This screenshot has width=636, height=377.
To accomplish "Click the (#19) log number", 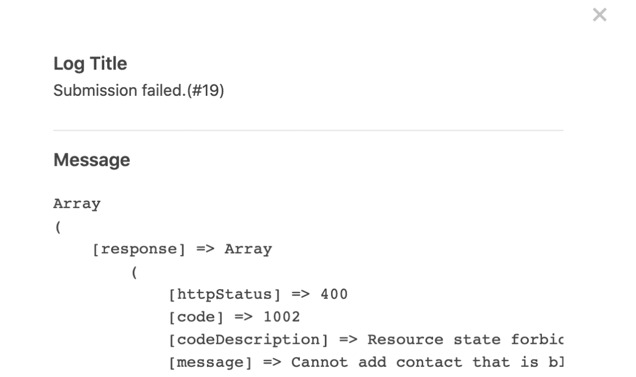I will (x=206, y=91).
